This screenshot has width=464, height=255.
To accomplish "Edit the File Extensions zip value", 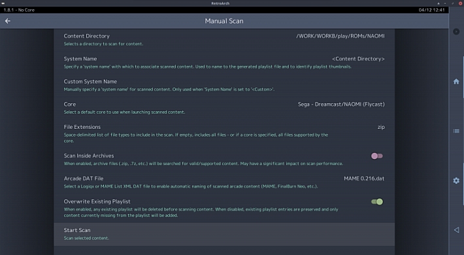I will click(x=381, y=127).
